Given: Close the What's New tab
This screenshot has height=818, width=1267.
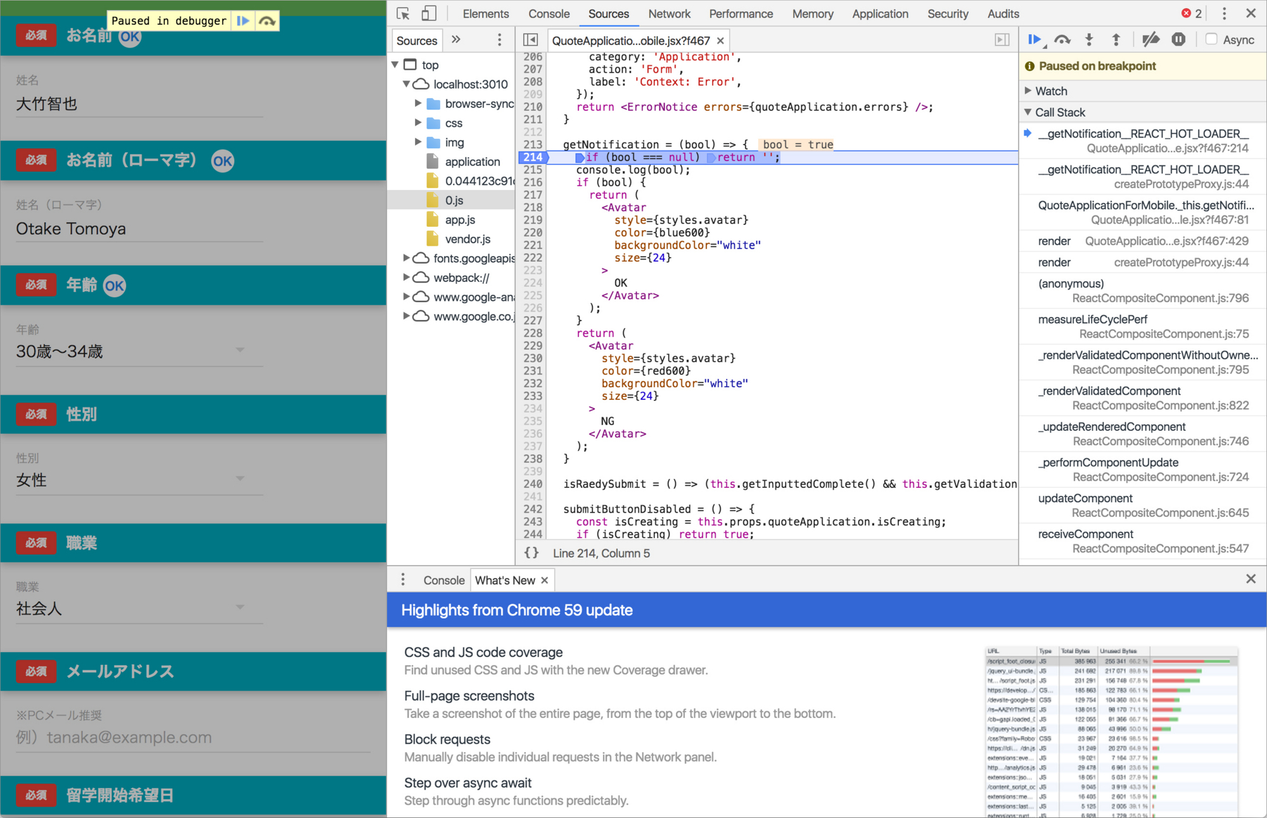Looking at the screenshot, I should coord(544,580).
